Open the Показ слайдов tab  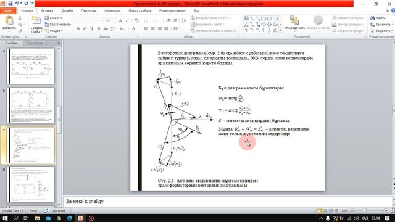coord(140,10)
